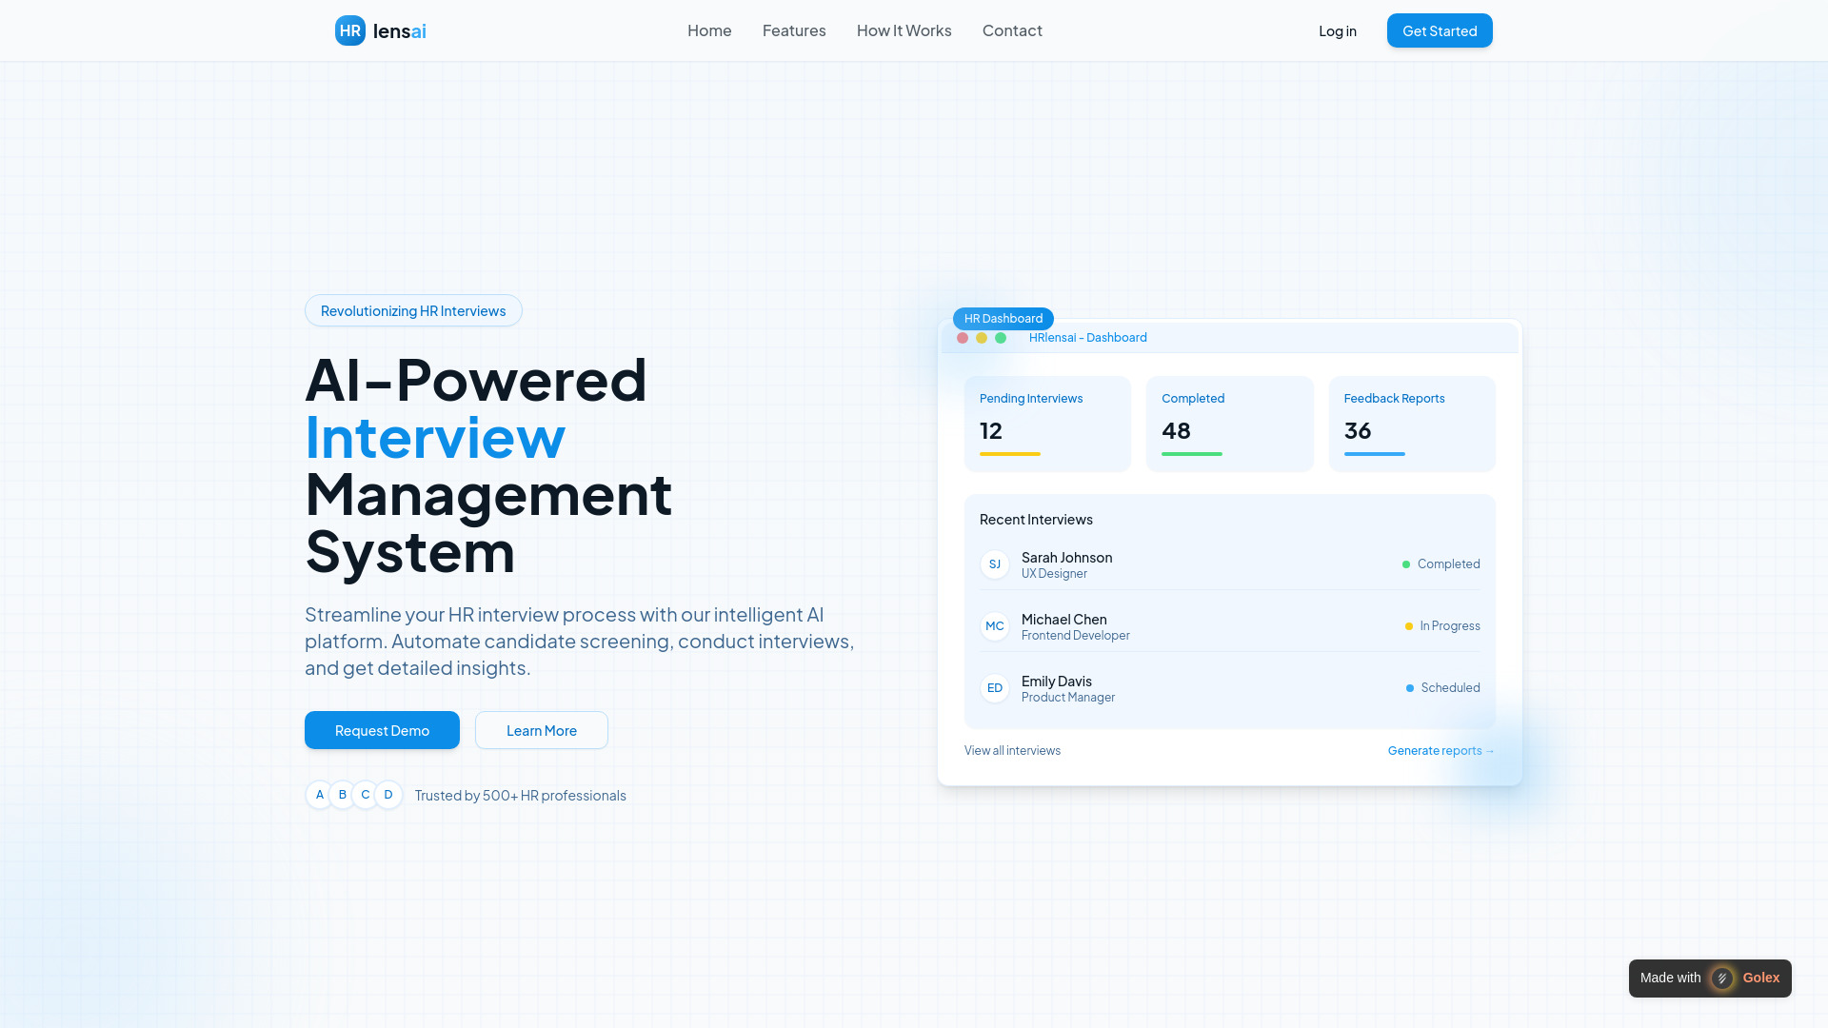Click the Request Demo button
This screenshot has height=1028, width=1828.
pyautogui.click(x=382, y=729)
